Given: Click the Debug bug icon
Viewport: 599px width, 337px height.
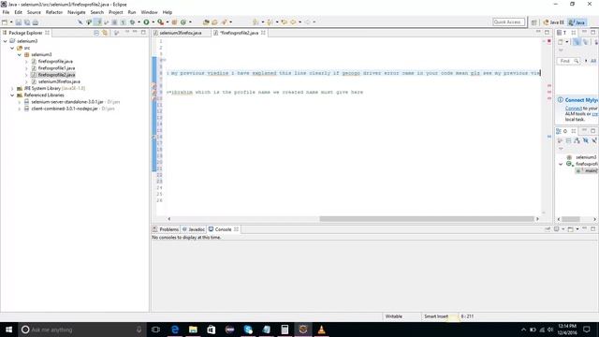Looking at the screenshot, I should tap(132, 22).
